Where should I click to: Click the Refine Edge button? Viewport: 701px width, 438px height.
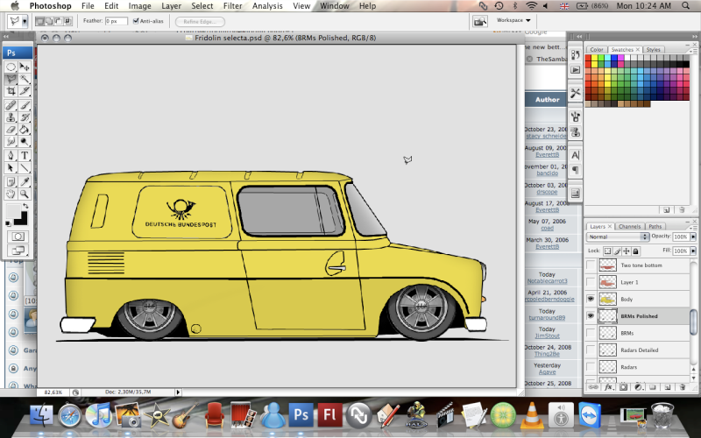pos(200,21)
